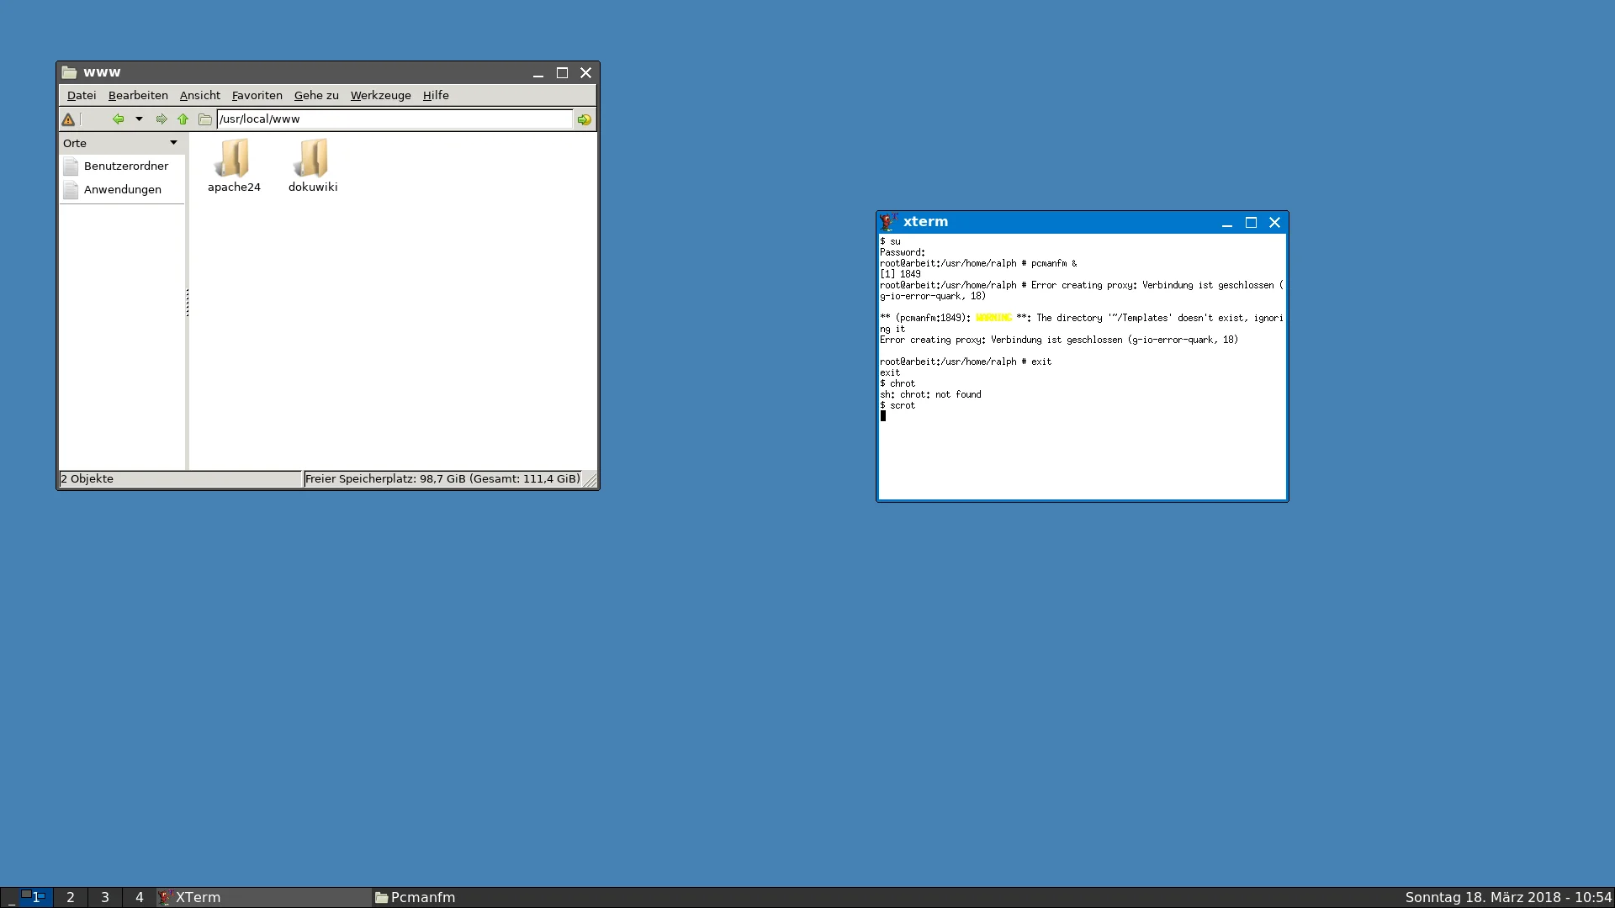The image size is (1615, 908).
Task: Open the Hilfe menu
Action: click(x=436, y=95)
